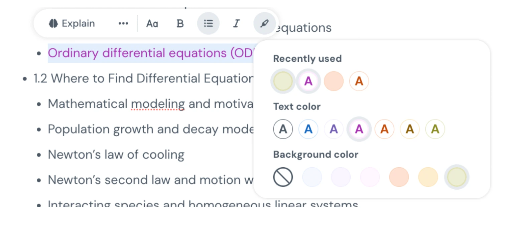The width and height of the screenshot is (517, 235).
Task: Pick recently used orange text color
Action: pyautogui.click(x=359, y=81)
